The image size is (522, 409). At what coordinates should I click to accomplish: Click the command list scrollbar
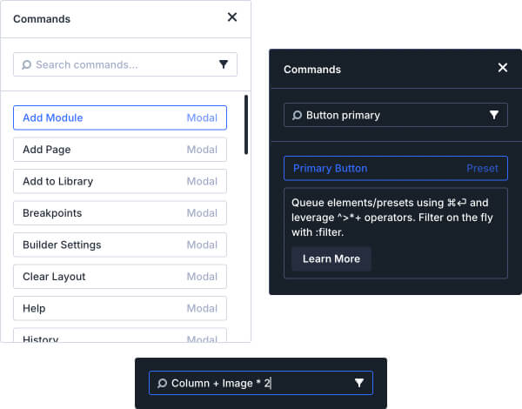pyautogui.click(x=246, y=125)
